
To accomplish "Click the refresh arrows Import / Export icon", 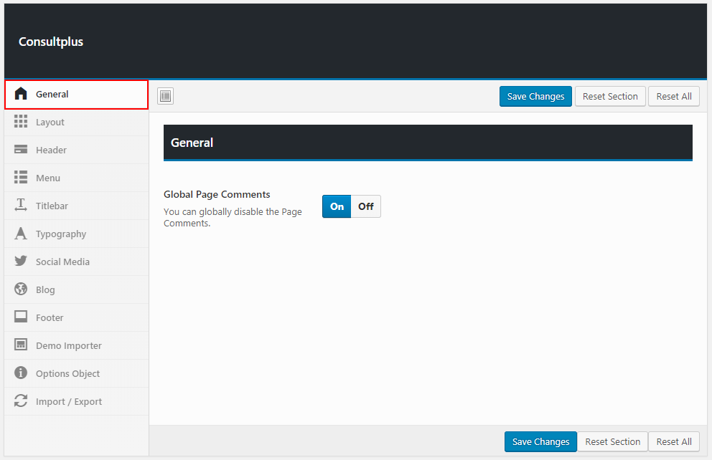I will 21,401.
